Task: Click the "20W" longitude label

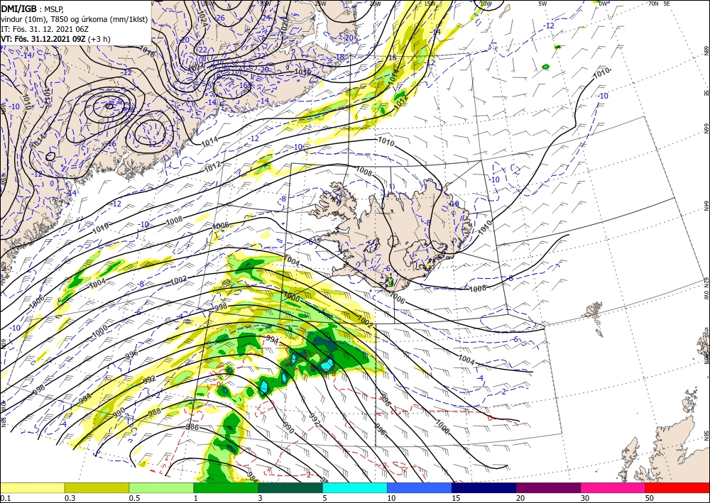Action: click(375, 3)
